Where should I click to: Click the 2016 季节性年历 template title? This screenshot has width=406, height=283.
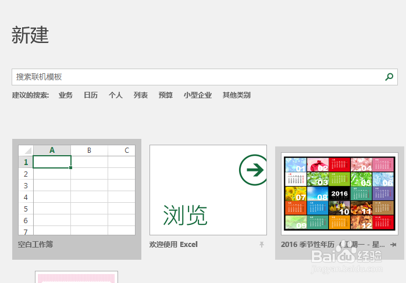tap(333, 245)
